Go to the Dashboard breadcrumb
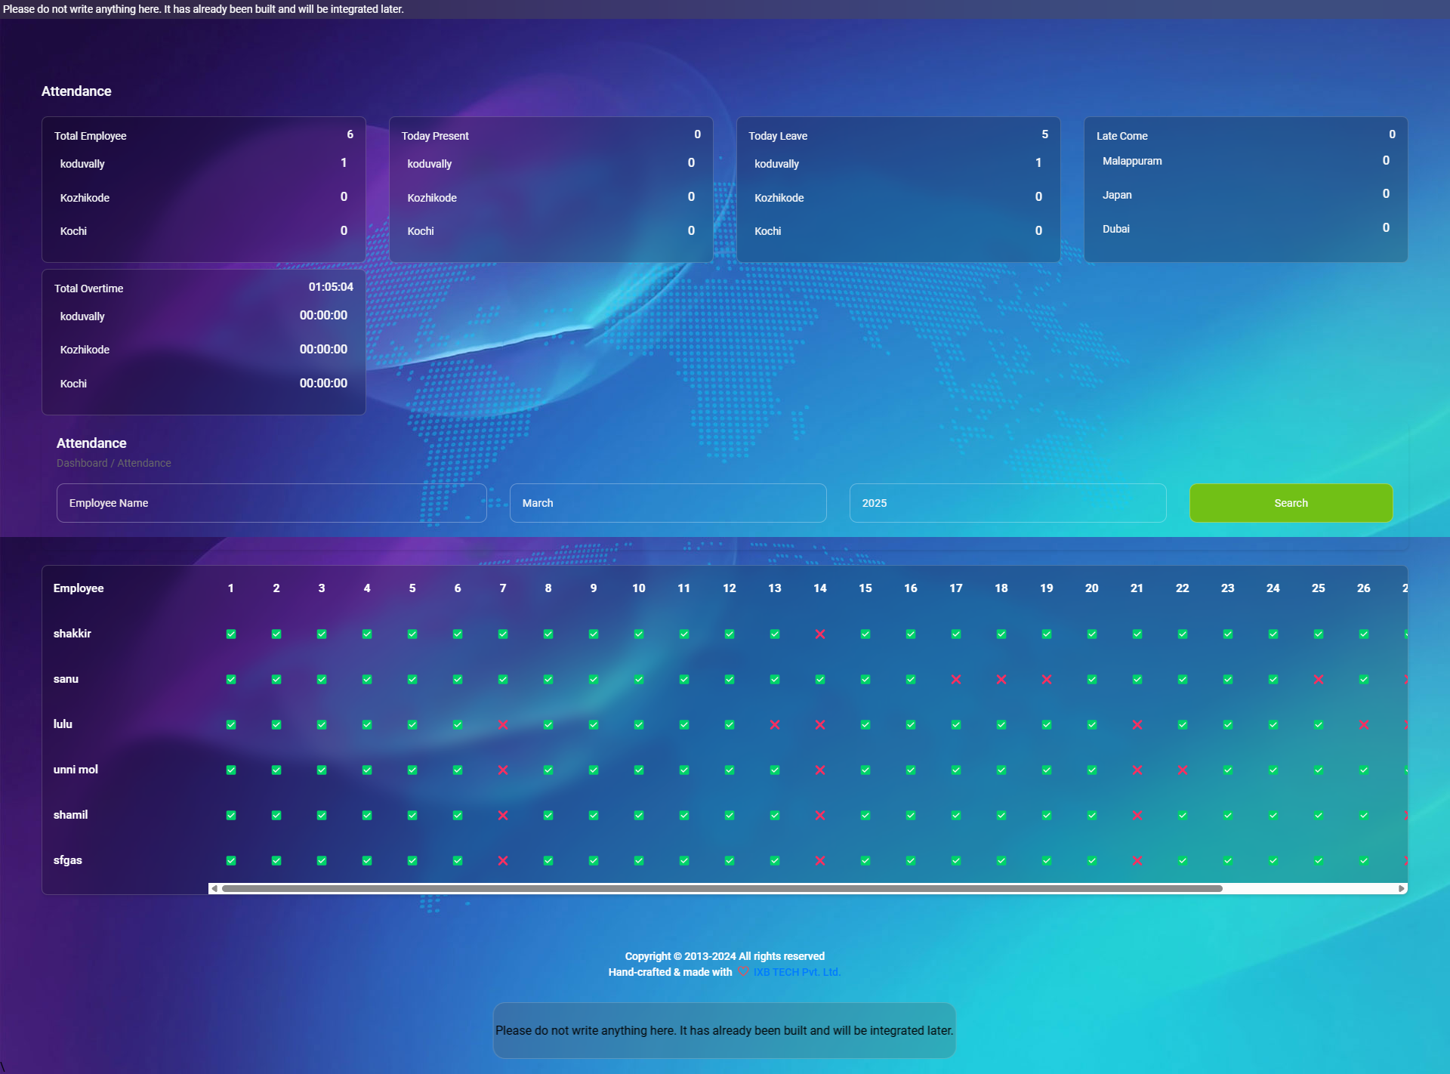This screenshot has height=1074, width=1450. [82, 463]
